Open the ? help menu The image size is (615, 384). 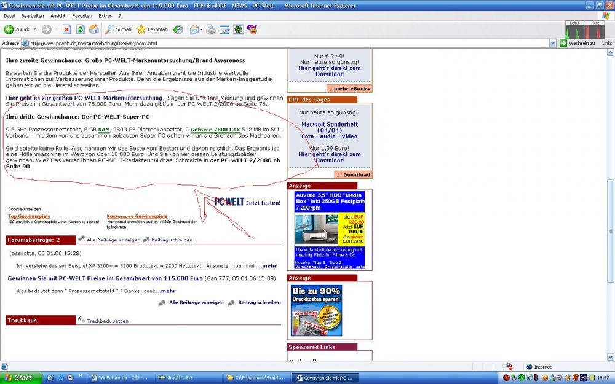click(120, 16)
